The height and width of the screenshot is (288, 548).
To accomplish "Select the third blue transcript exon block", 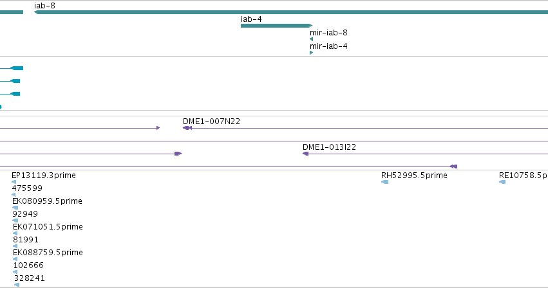I will [x=15, y=94].
